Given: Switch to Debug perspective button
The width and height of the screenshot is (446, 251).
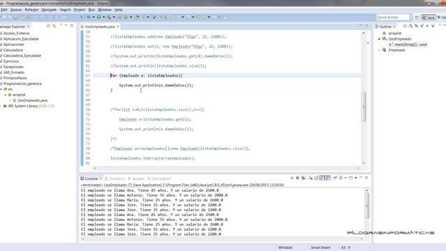Looking at the screenshot, I should [442, 17].
